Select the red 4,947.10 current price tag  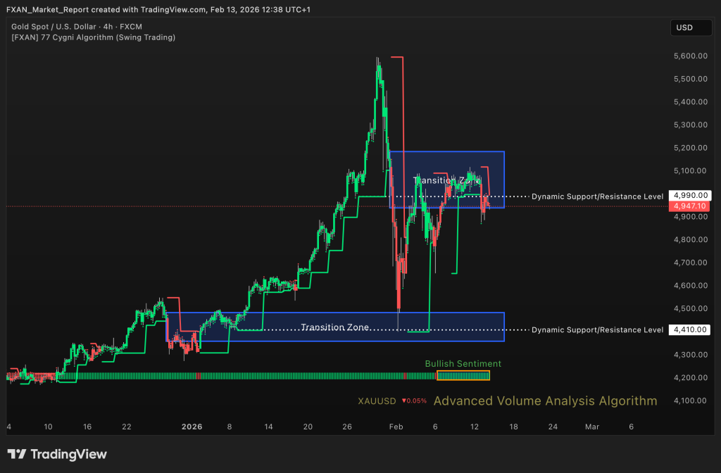coord(689,206)
